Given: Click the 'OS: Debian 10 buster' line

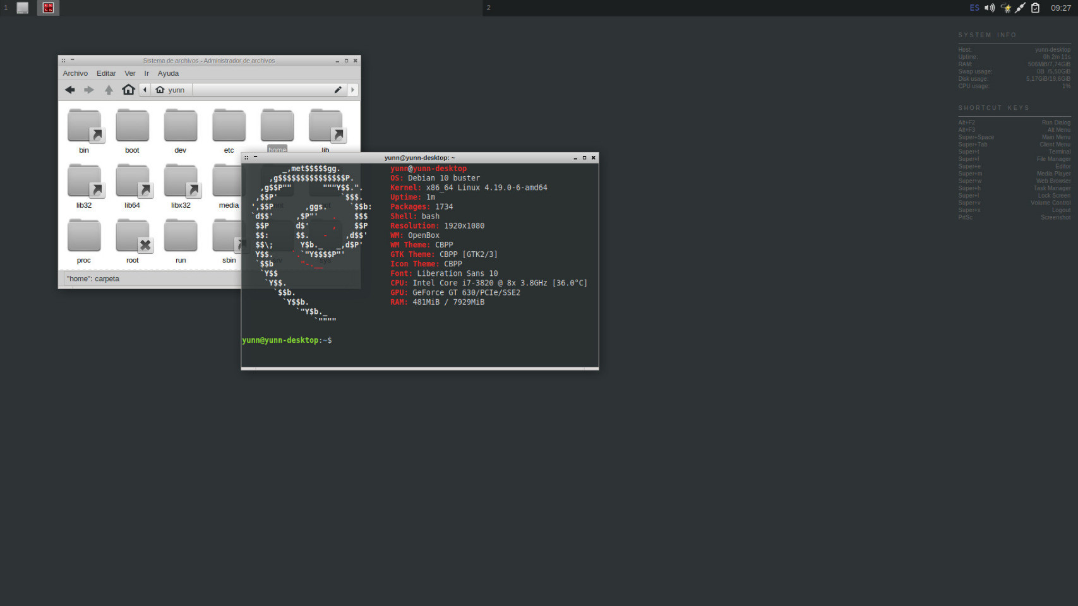Looking at the screenshot, I should (435, 178).
